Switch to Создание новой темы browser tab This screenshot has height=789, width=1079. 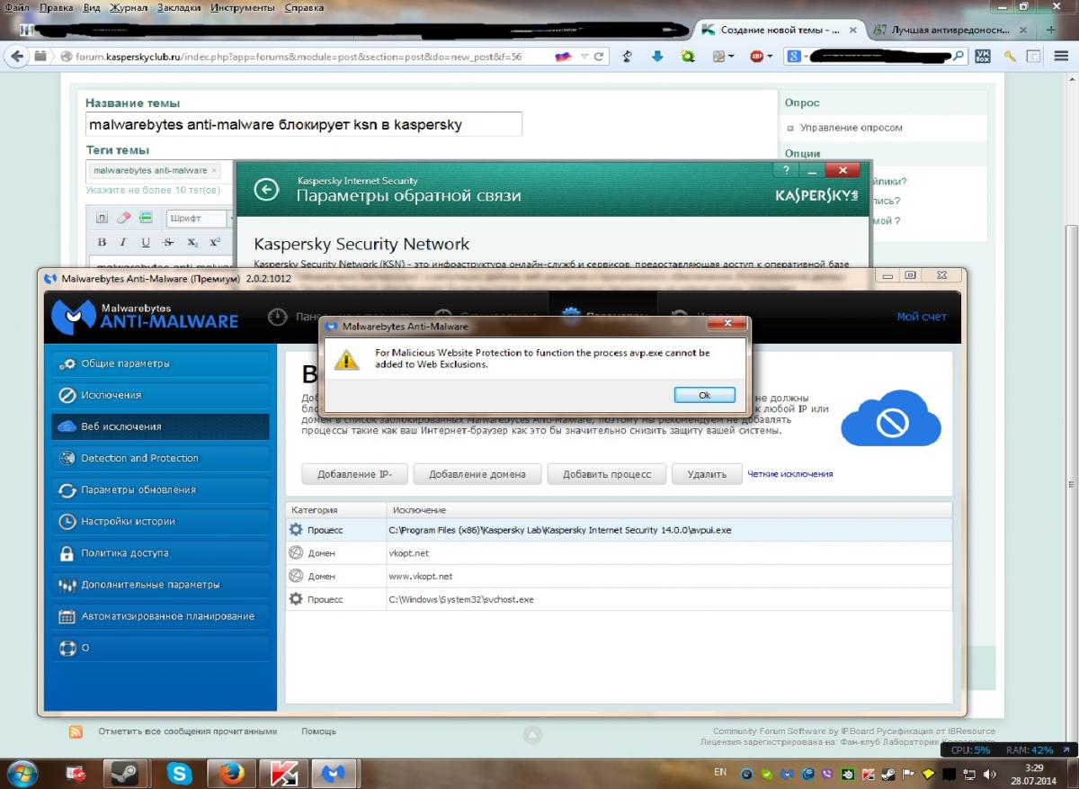779,30
